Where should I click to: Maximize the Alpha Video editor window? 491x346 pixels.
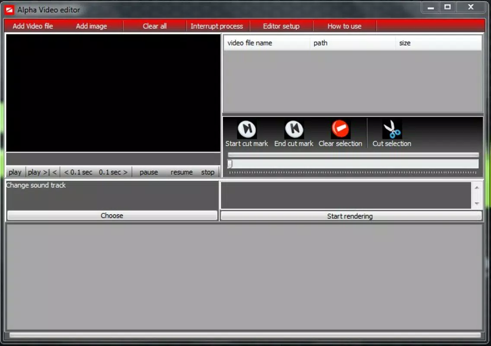[447, 7]
